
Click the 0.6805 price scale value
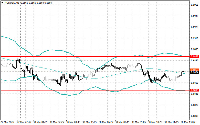[195, 116]
